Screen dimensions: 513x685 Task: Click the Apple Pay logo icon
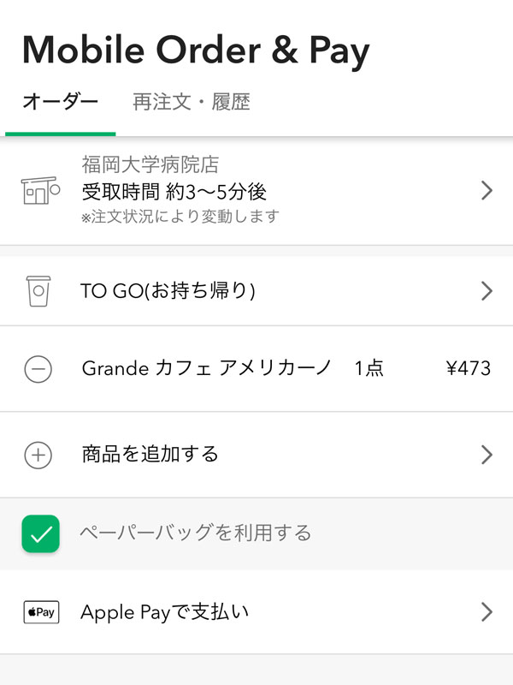click(39, 611)
